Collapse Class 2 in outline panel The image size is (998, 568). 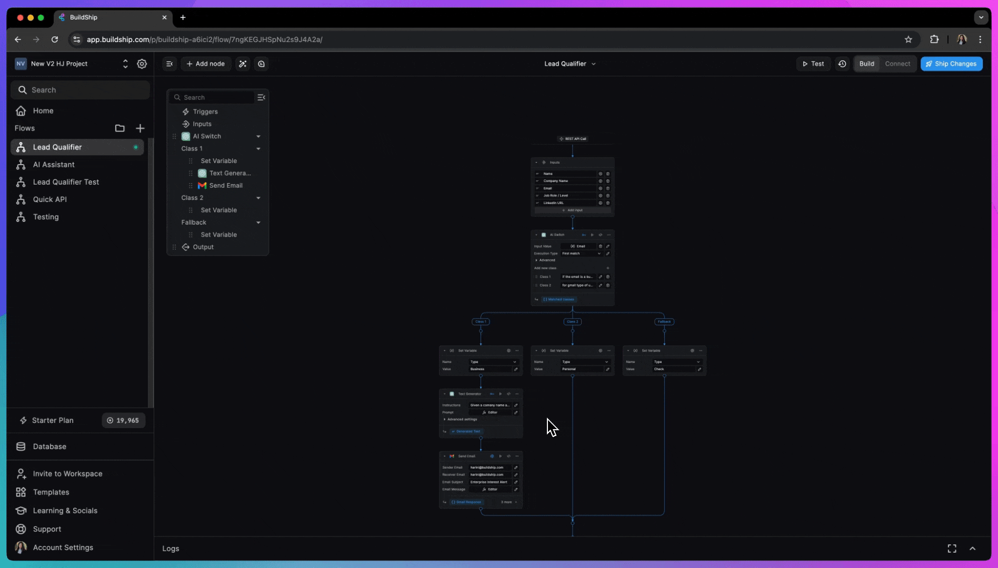click(258, 198)
